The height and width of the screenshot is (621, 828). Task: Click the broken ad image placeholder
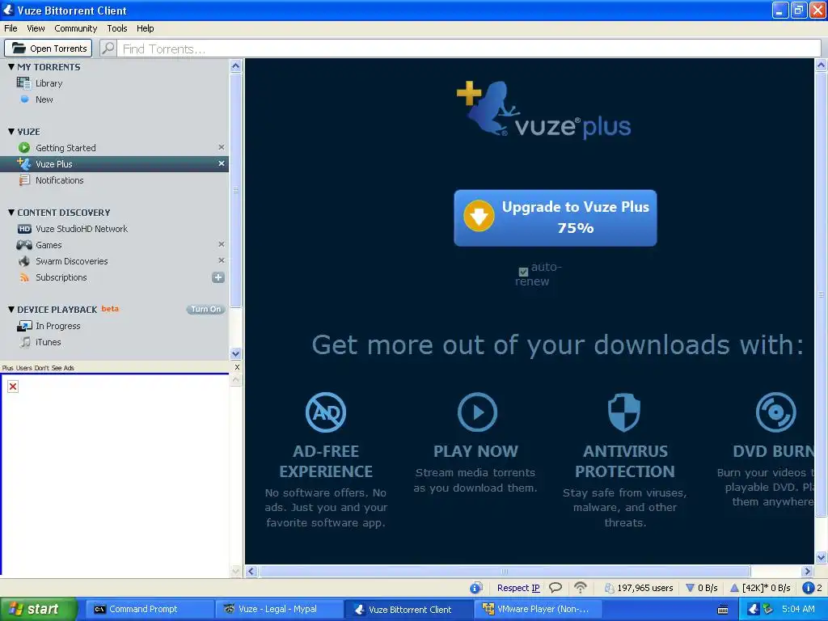click(x=13, y=387)
